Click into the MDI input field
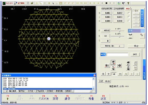The image size is (148, 105). [x=117, y=54]
